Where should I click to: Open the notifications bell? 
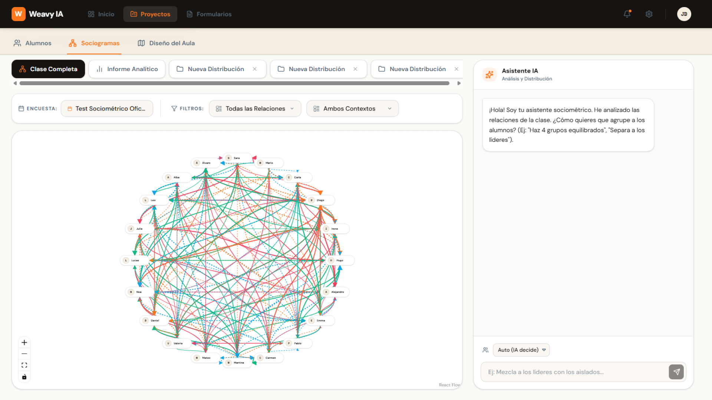click(627, 14)
